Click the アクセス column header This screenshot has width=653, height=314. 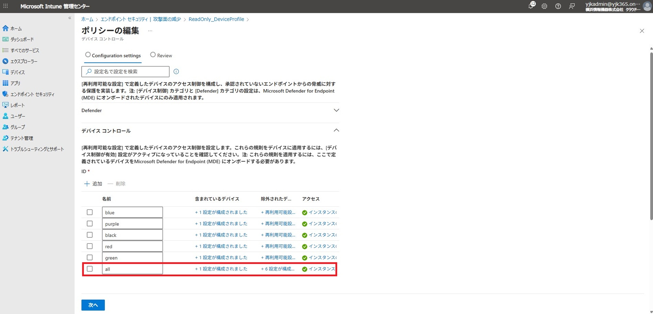pyautogui.click(x=311, y=199)
